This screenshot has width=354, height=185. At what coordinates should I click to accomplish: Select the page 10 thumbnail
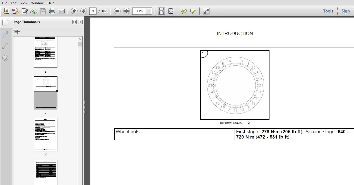(x=45, y=135)
